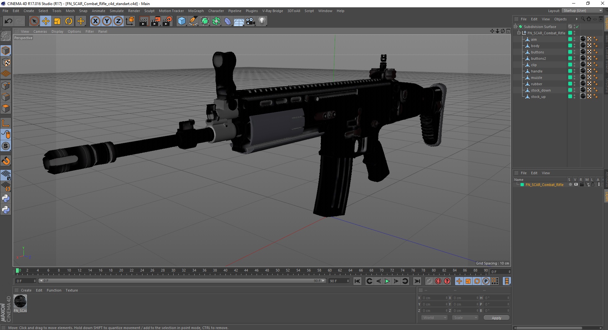This screenshot has width=608, height=330.
Task: Activate the Rotate tool in top toolbar
Action: tap(69, 21)
